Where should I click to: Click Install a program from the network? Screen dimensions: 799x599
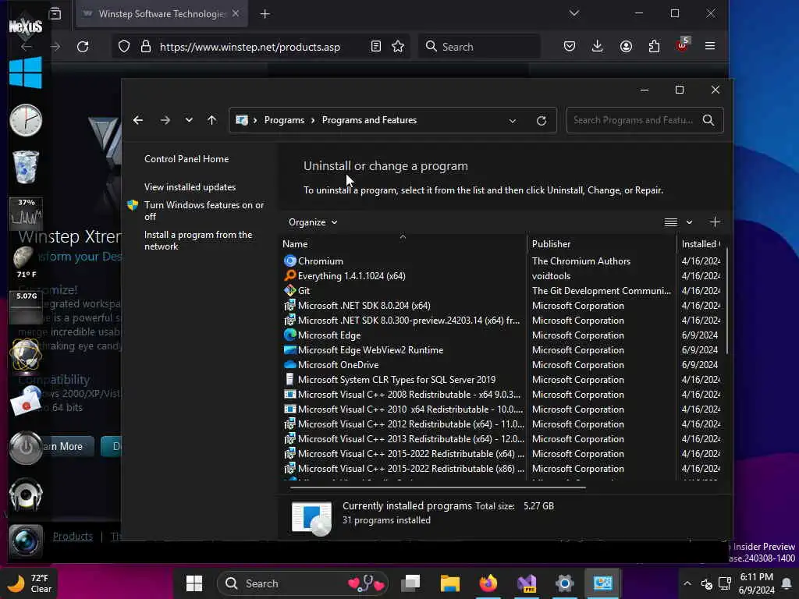coord(198,240)
